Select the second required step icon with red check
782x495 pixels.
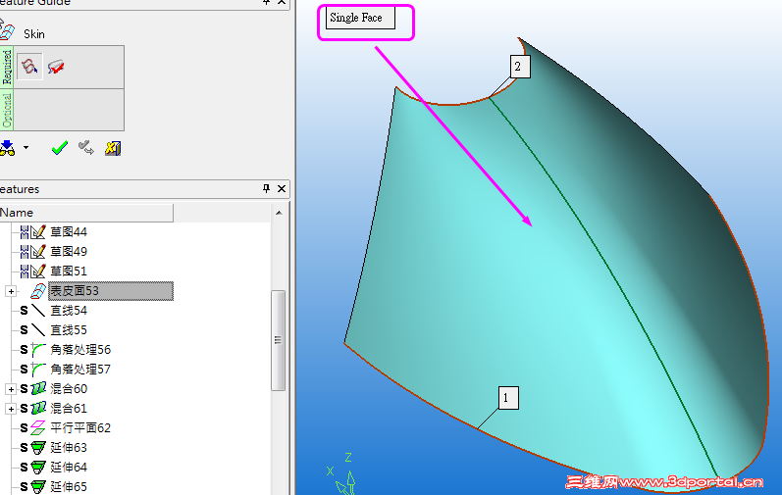click(56, 67)
